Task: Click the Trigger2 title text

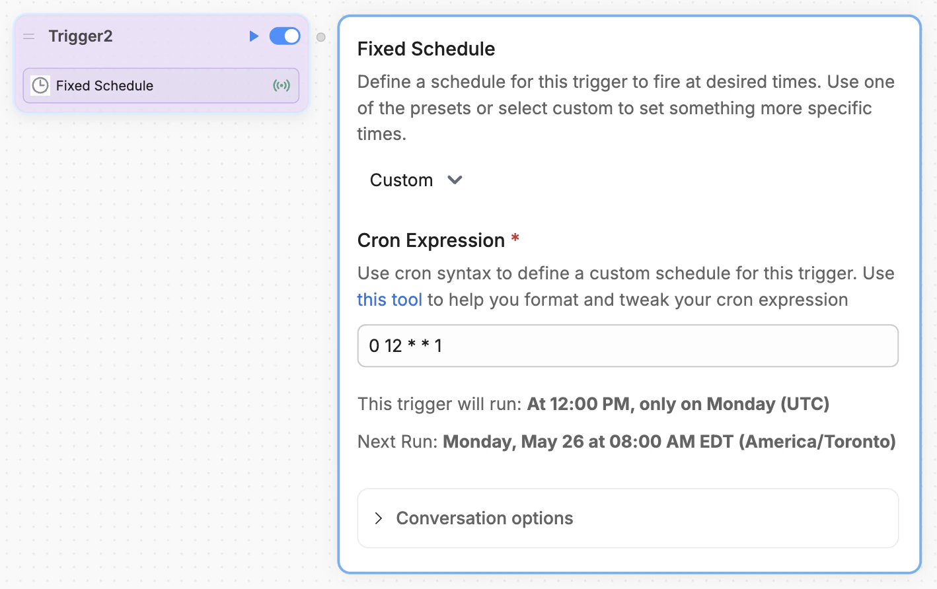Action: click(81, 36)
